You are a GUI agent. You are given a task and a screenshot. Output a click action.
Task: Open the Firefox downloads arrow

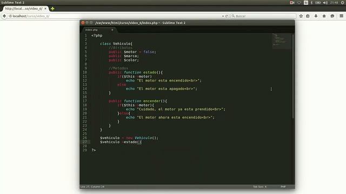316,16
